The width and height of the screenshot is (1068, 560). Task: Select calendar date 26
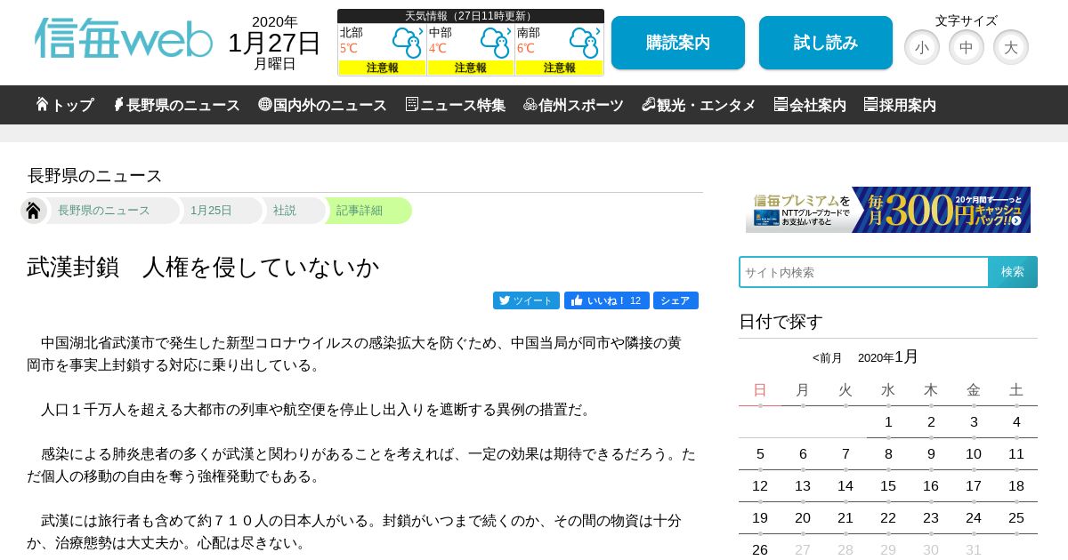(x=760, y=550)
